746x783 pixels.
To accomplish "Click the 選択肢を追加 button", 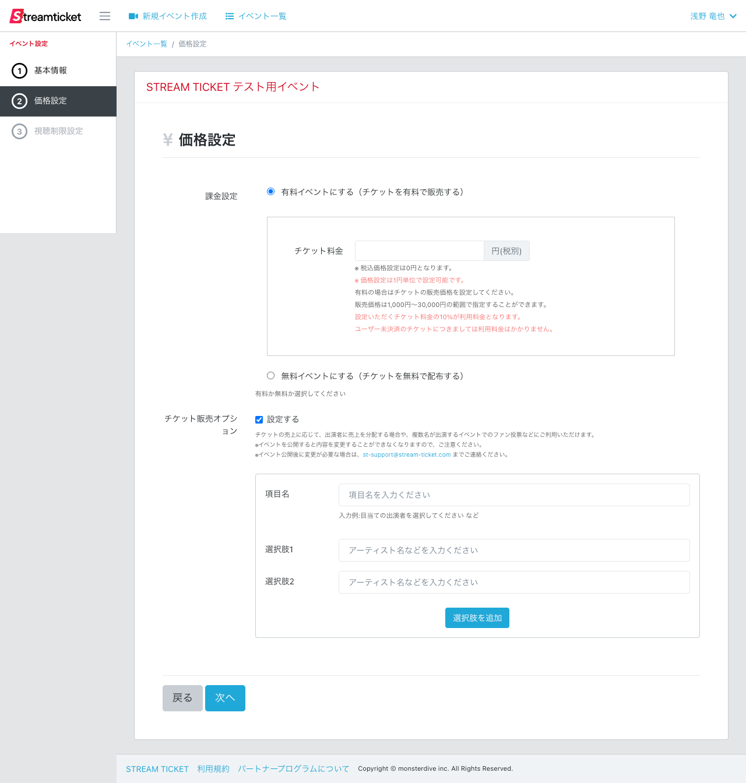I will click(x=477, y=618).
